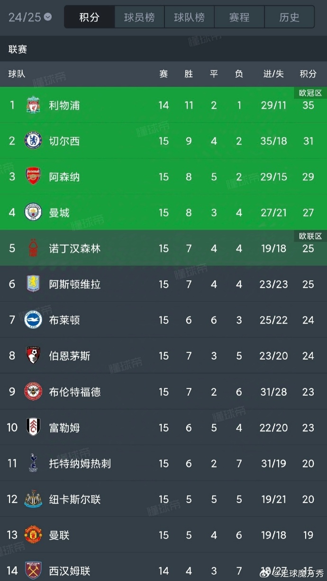Open the 24/25 season dropdown
Image resolution: width=327 pixels, height=581 pixels.
click(30, 18)
